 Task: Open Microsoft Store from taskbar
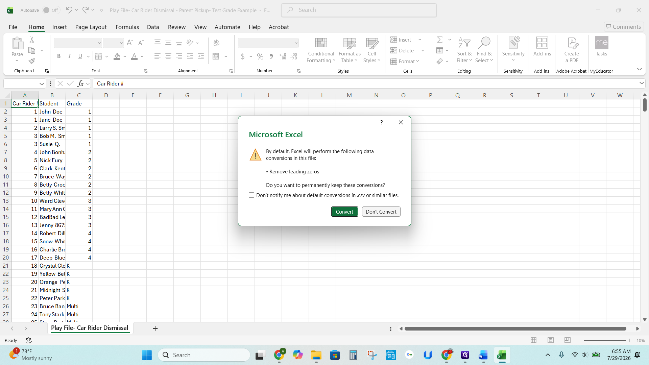click(x=335, y=355)
